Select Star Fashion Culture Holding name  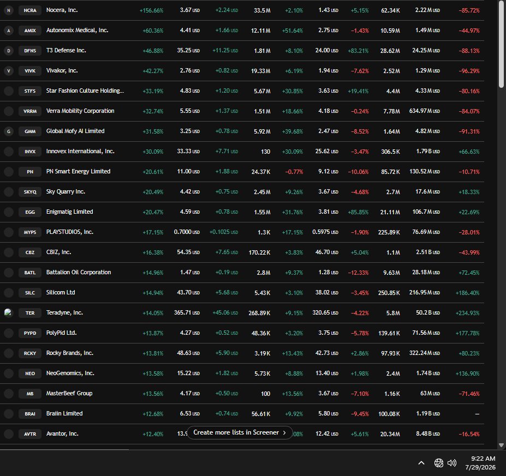tap(85, 91)
